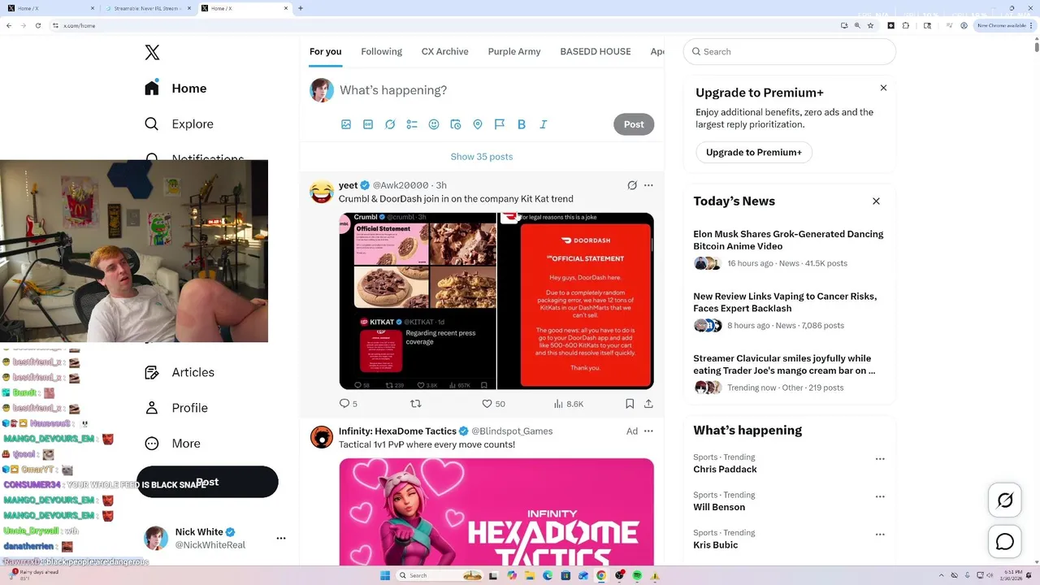Click Upgrade to Premium+ button

click(x=754, y=152)
